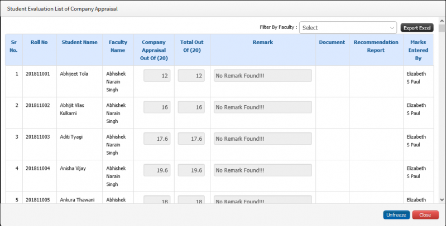The height and width of the screenshot is (226, 446).
Task: Click the Export Excel button
Action: 417,28
